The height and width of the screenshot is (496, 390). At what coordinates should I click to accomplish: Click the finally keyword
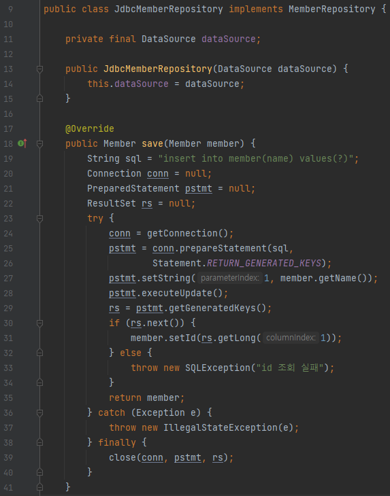(x=116, y=442)
